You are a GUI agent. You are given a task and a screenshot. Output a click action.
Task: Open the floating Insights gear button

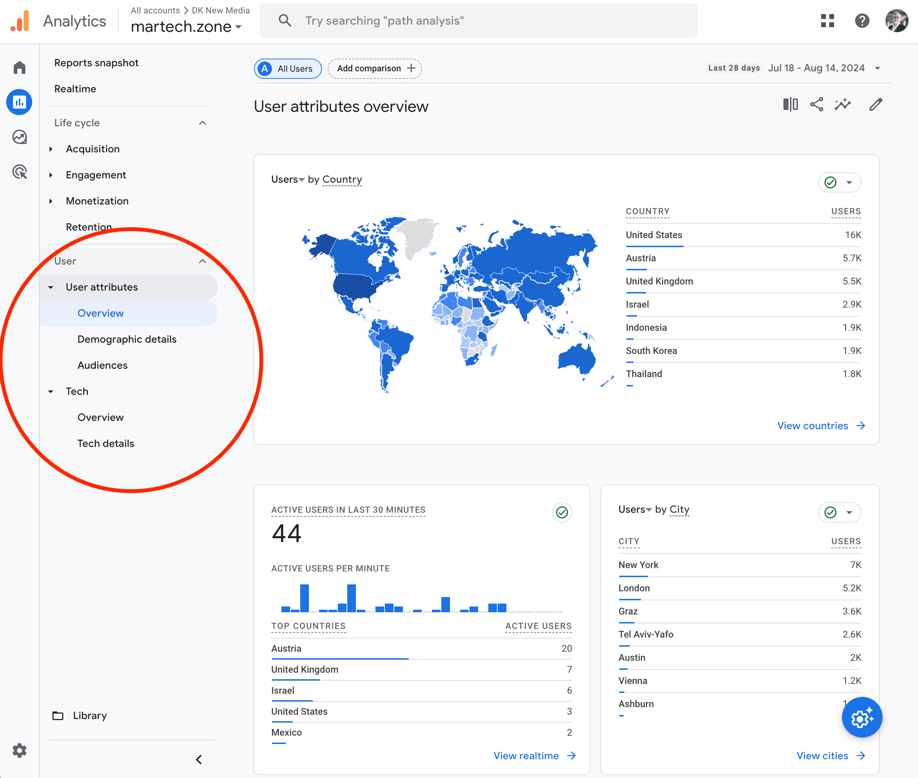point(861,717)
